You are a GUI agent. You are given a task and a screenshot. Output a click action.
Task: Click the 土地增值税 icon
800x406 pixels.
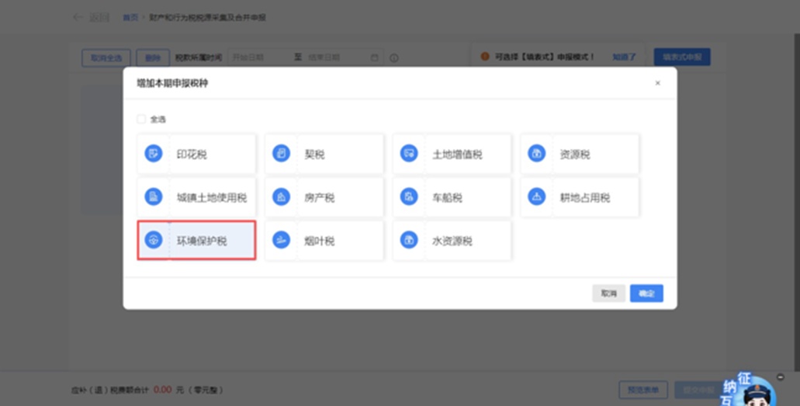[409, 154]
